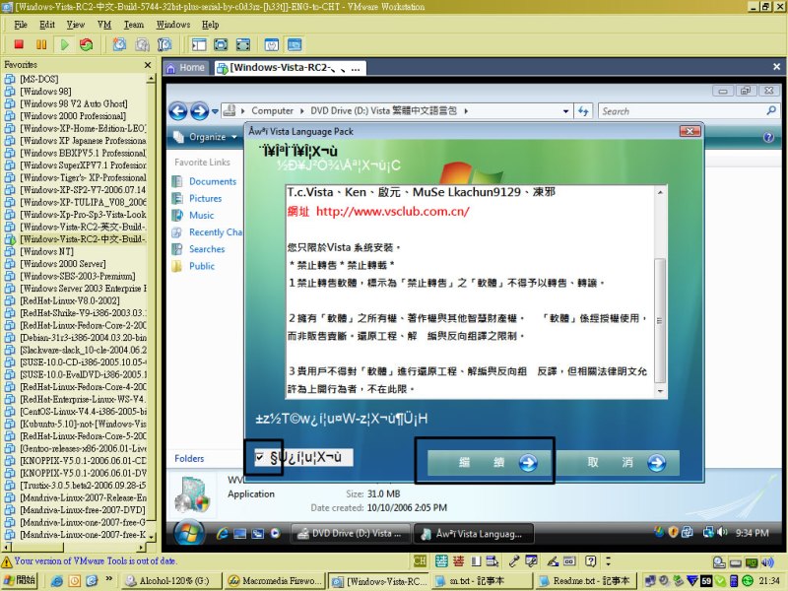Viewport: 788px width, 591px height.
Task: Open recent pages dropdown beside Forward button
Action: [x=215, y=111]
